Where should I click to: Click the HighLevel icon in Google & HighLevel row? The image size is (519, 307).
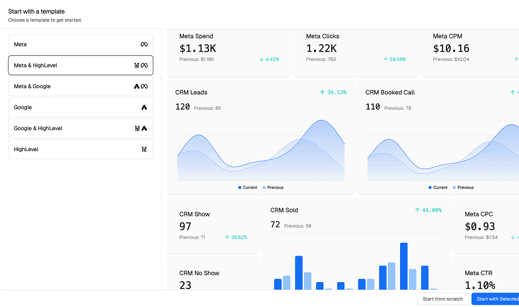(137, 128)
